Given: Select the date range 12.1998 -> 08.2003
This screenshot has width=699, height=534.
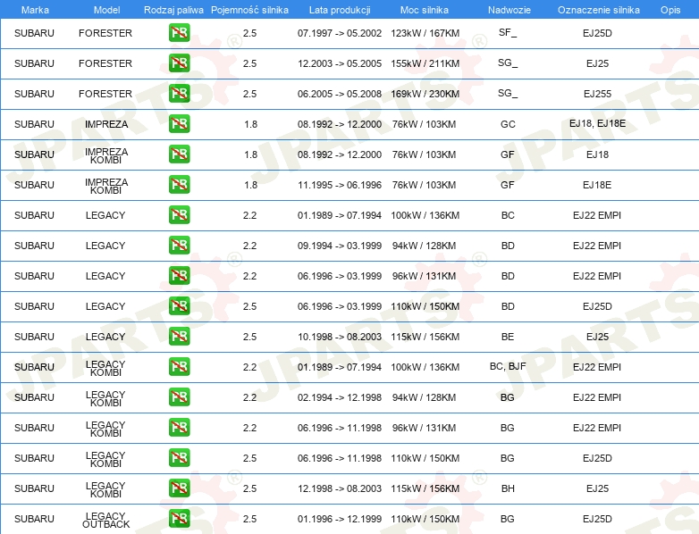Looking at the screenshot, I should pyautogui.click(x=340, y=488).
